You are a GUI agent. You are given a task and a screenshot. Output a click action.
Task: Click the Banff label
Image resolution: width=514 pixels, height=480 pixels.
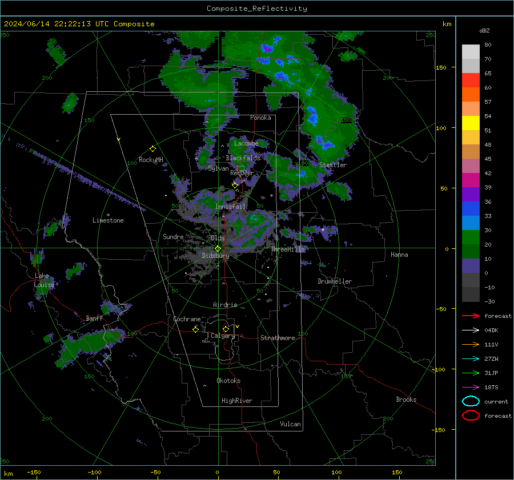(94, 318)
